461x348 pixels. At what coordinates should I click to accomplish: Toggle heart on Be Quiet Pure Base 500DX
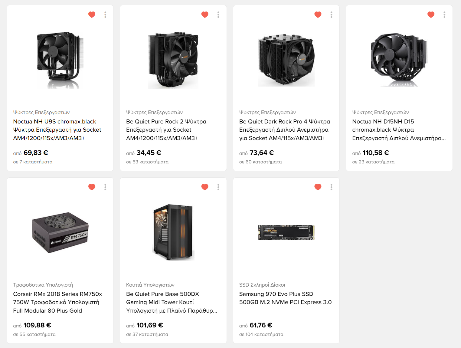[205, 187]
